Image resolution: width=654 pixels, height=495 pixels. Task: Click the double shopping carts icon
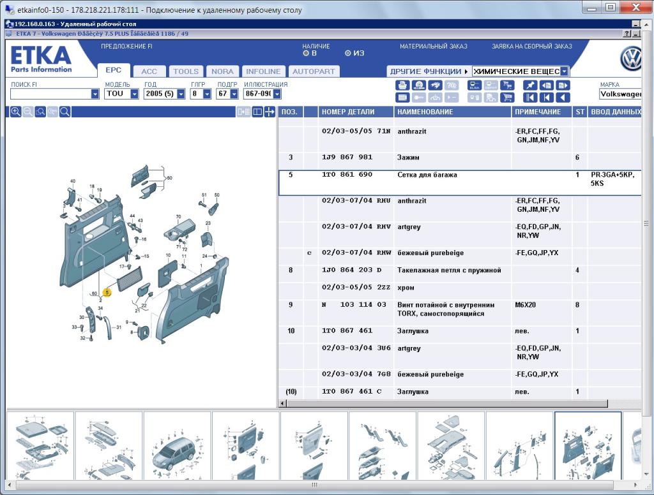tap(508, 85)
